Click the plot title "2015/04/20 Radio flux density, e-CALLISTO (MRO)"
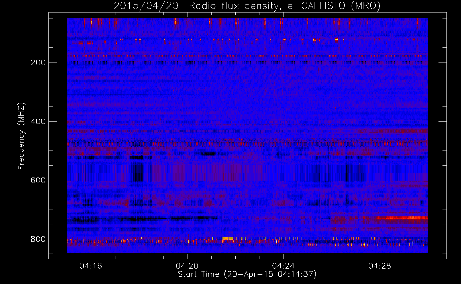The width and height of the screenshot is (461, 284). 247,6
